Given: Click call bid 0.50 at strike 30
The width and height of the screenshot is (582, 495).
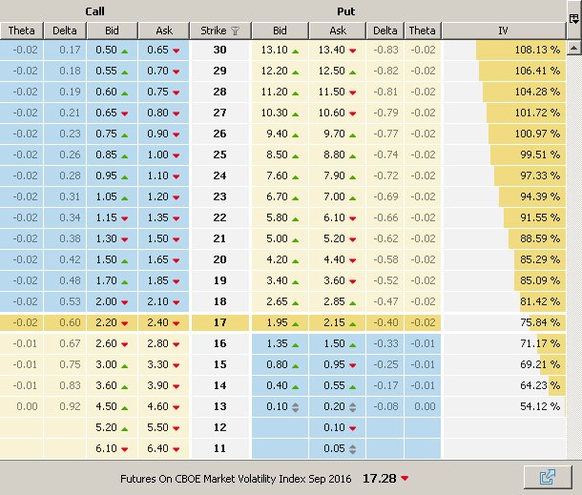Looking at the screenshot, I should (x=112, y=50).
